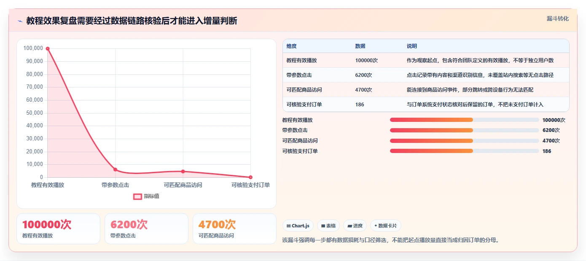Click the 可核验支付订单 x-axis label on the chart

[250, 185]
